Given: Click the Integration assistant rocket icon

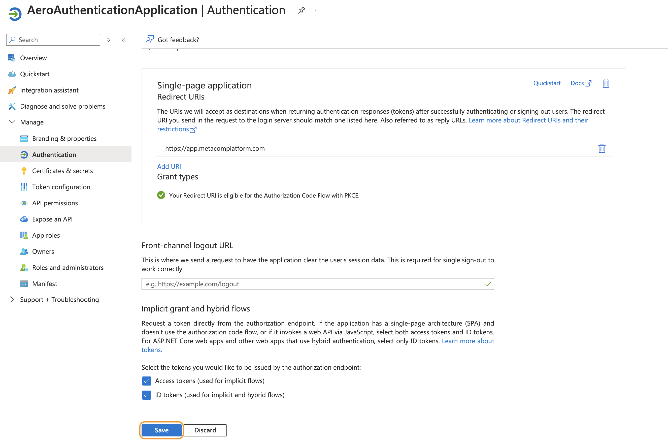Looking at the screenshot, I should [12, 90].
